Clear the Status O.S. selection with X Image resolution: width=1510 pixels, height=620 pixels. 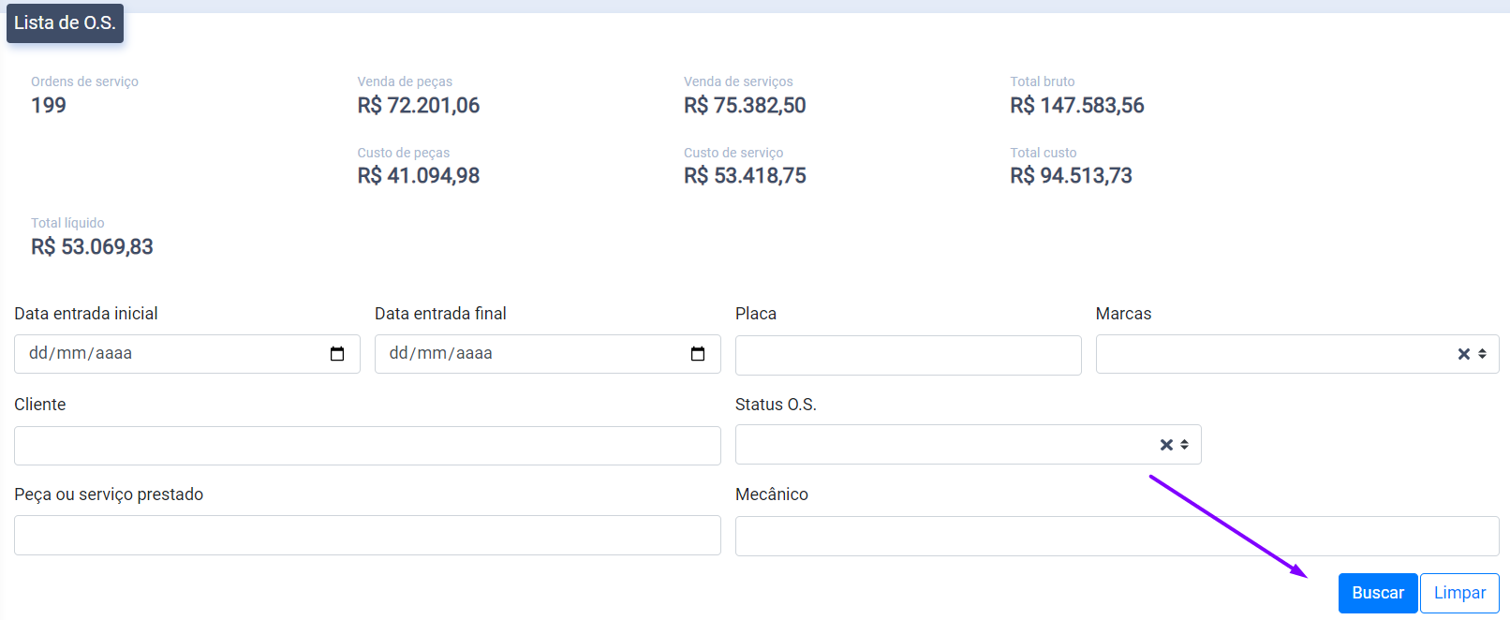pos(1166,445)
